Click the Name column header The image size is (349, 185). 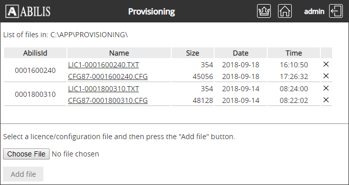click(119, 53)
